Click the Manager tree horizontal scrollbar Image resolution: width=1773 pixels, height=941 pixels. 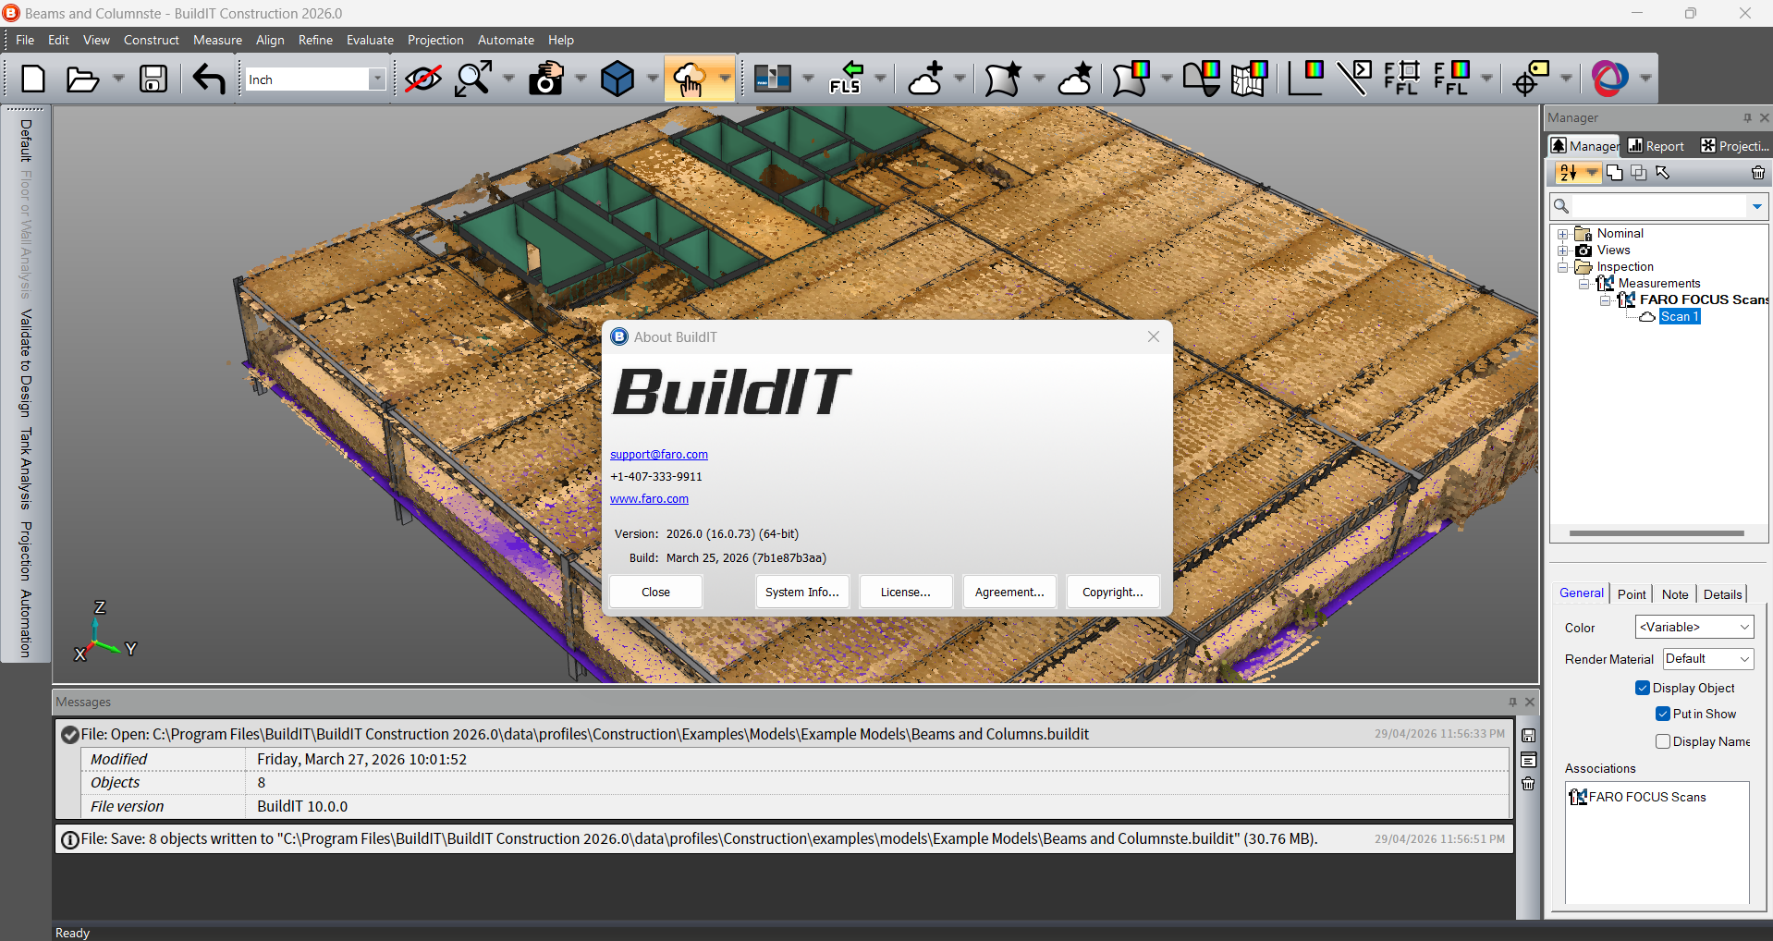tap(1656, 533)
